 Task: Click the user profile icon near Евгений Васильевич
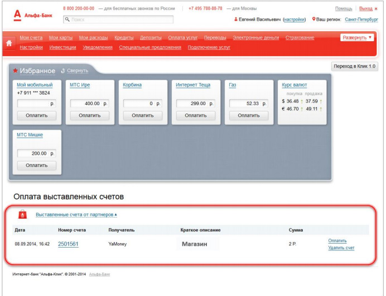click(235, 19)
